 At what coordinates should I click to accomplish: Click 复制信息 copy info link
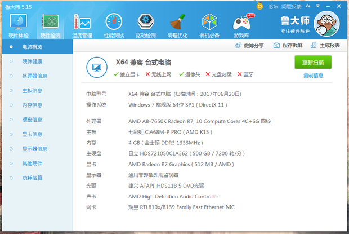coord(313,76)
